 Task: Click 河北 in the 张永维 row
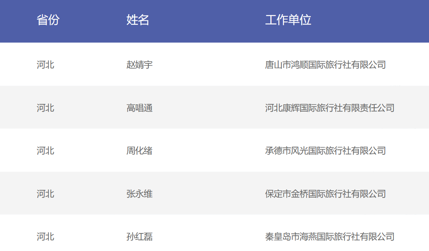point(45,194)
